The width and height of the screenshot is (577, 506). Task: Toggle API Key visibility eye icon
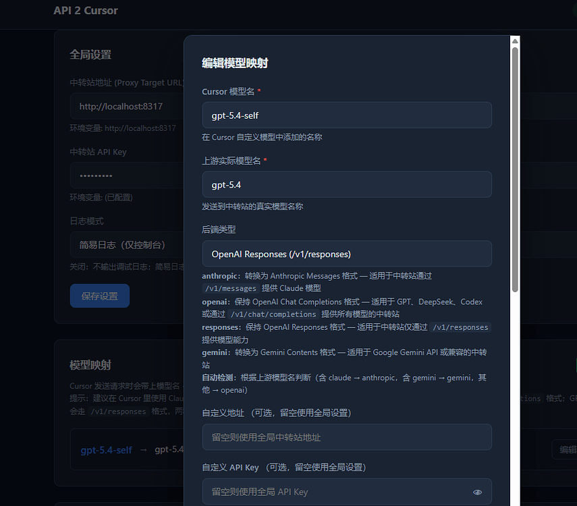coord(477,492)
